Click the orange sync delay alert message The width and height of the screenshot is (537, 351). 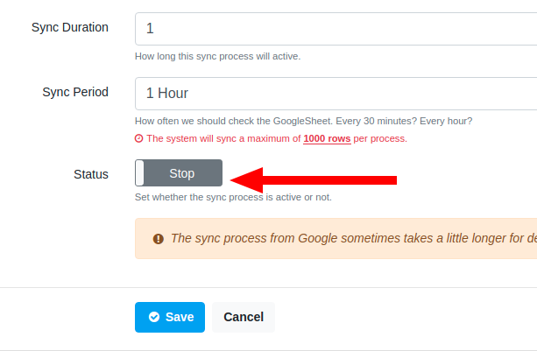coord(350,238)
